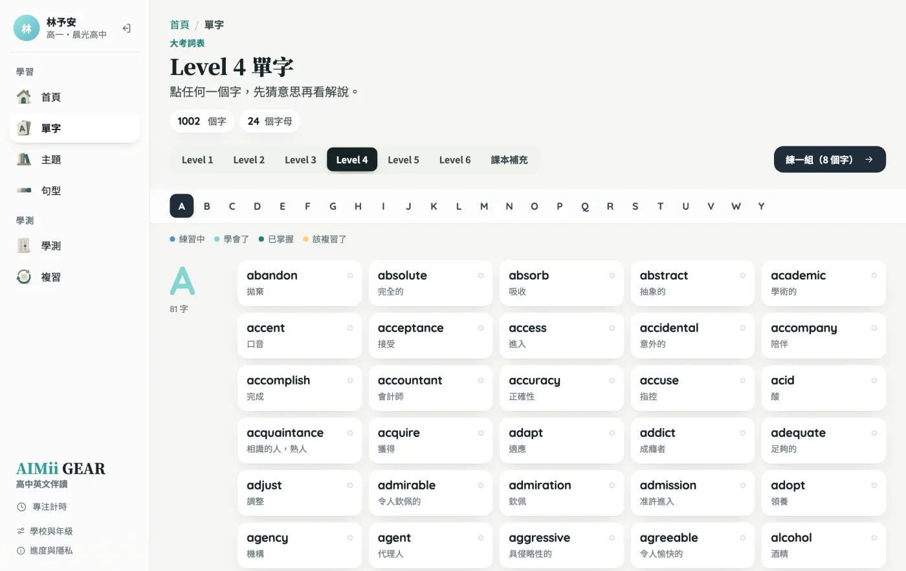Jump to letter B words
The height and width of the screenshot is (571, 906).
click(207, 206)
